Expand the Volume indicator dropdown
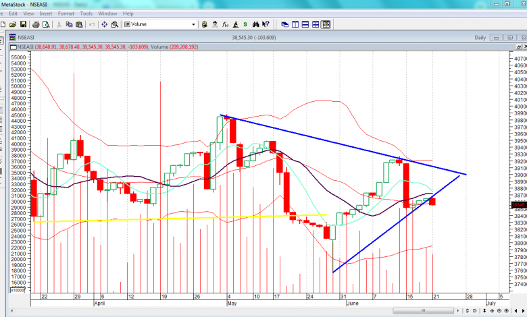This screenshot has height=317, width=527. (194, 24)
